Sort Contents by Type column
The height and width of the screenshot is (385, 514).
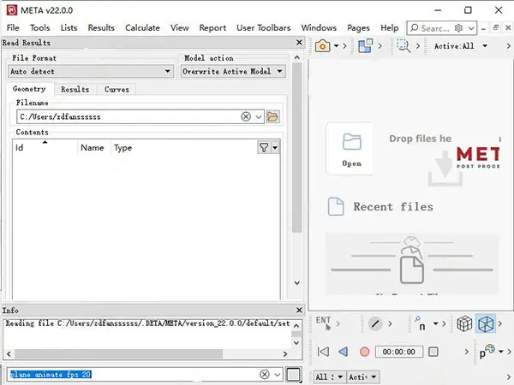pyautogui.click(x=123, y=148)
